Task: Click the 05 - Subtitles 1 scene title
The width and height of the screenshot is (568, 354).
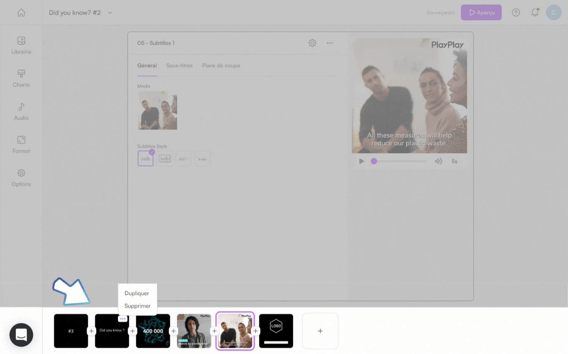Action: point(156,43)
